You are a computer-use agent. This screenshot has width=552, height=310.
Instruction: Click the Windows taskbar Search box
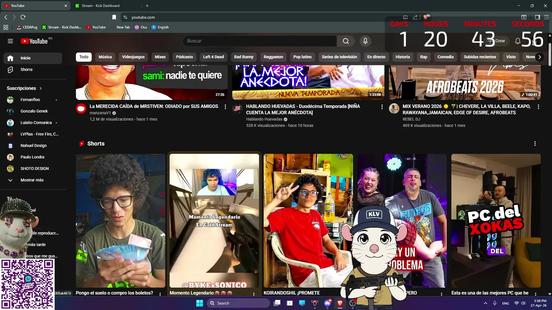click(x=238, y=303)
